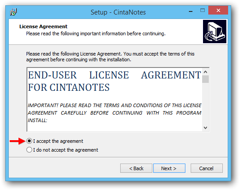Click the empty scrollbar track below the thumb
Image resolution: width=240 pixels, height=190 pixels.
click(205, 104)
